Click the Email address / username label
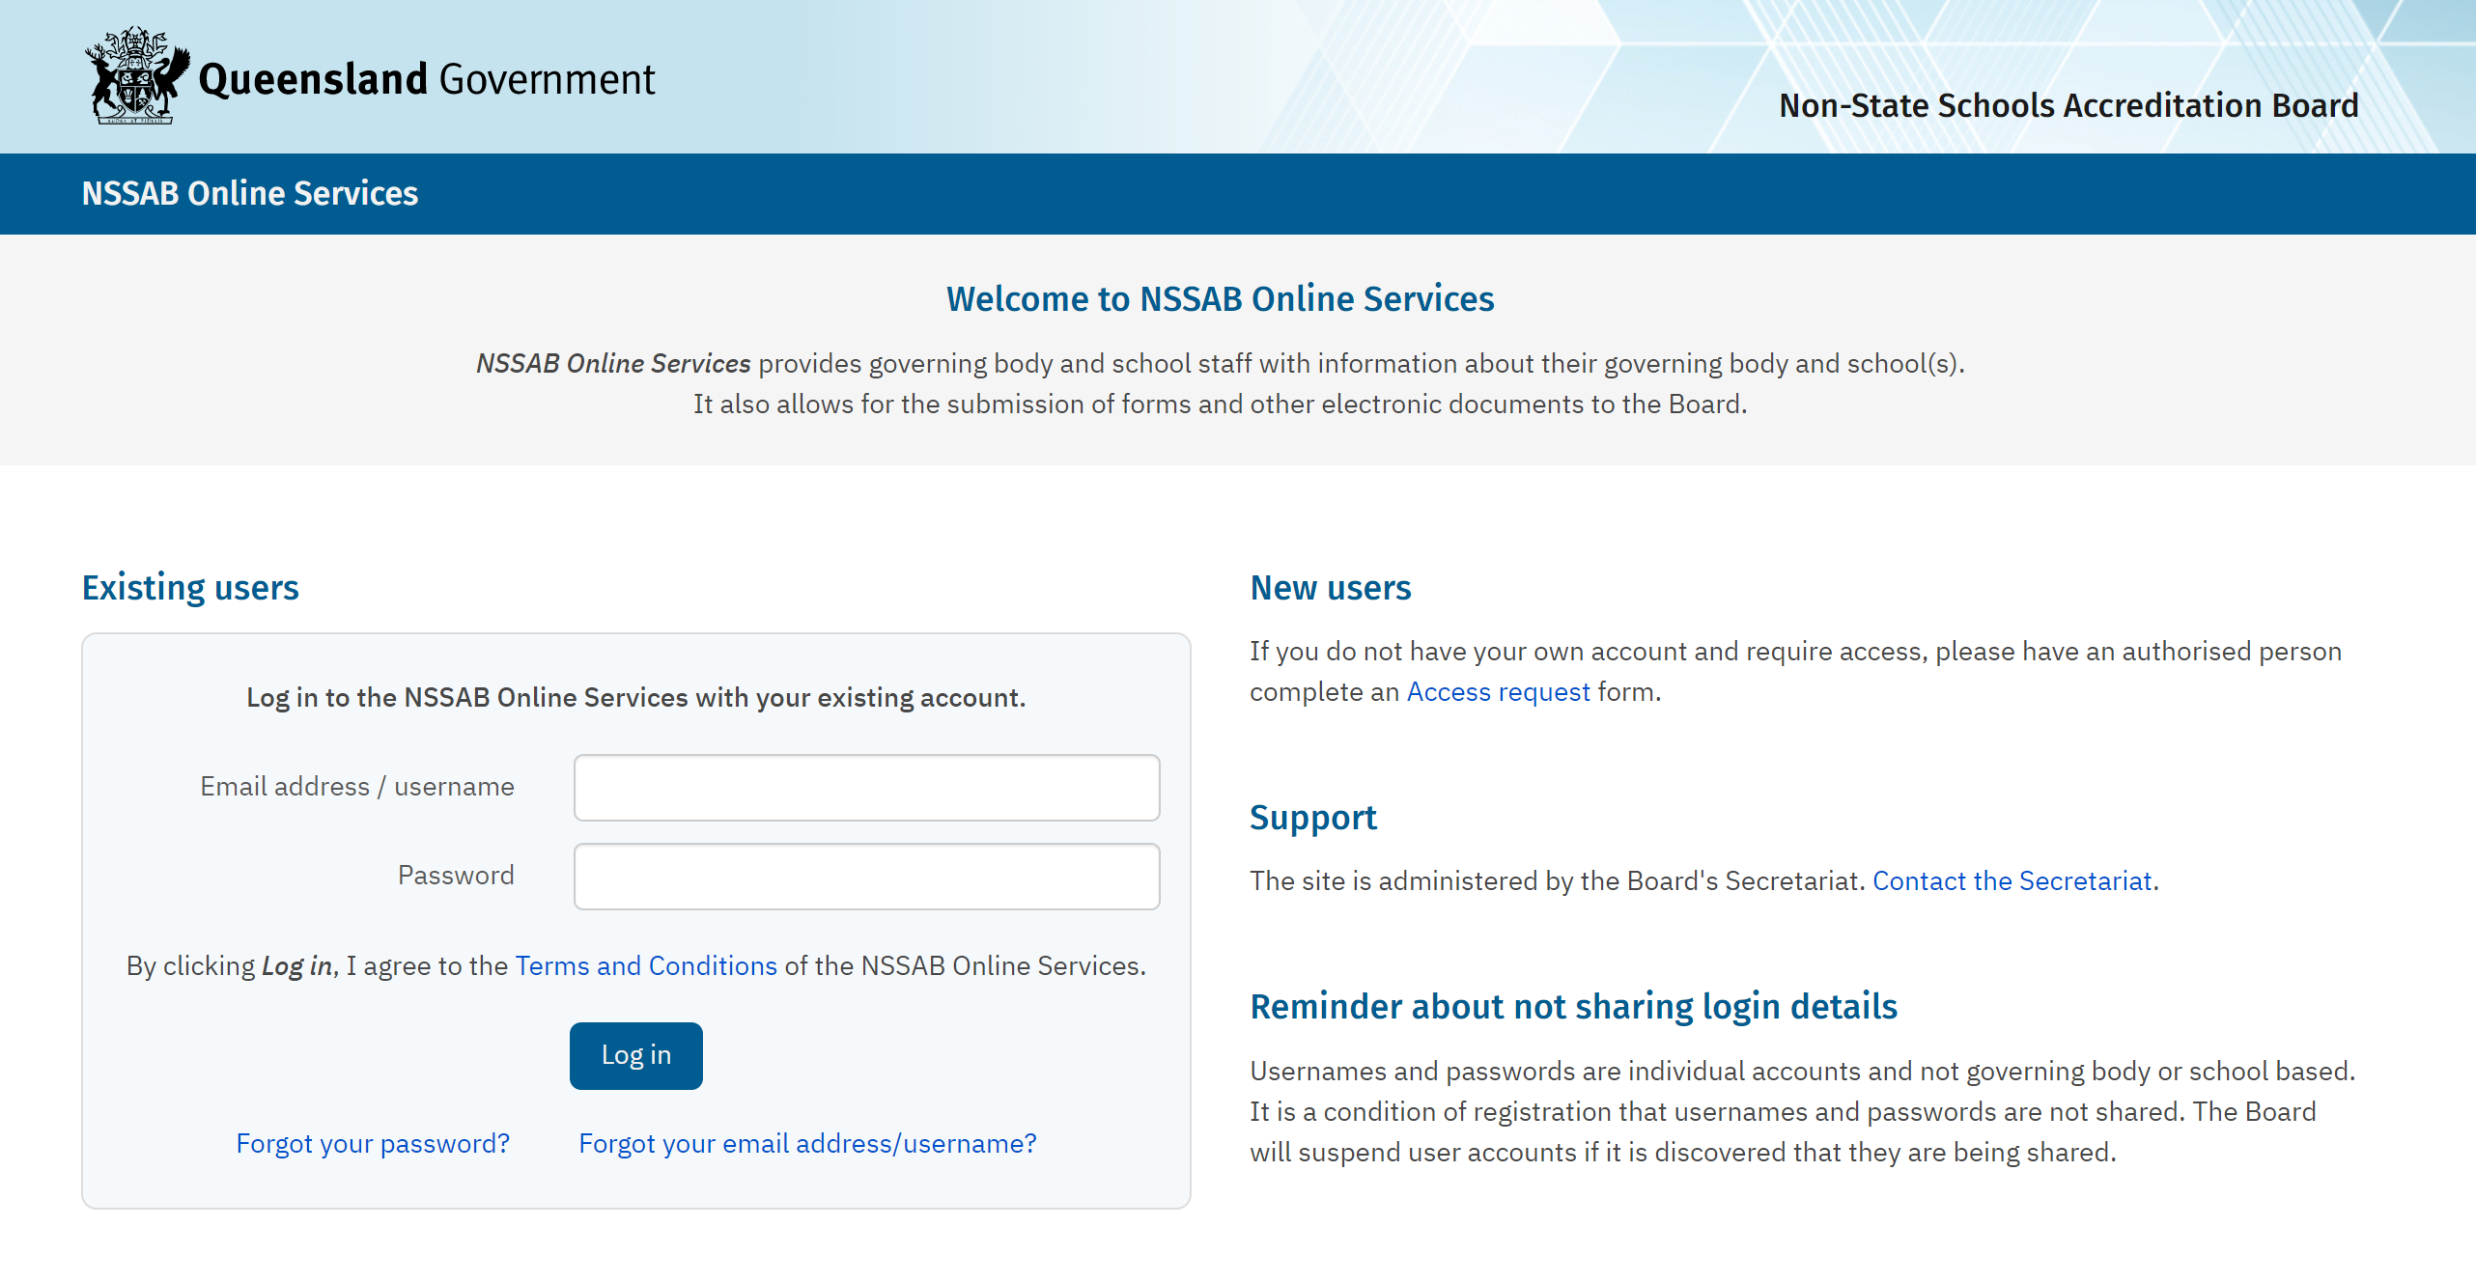This screenshot has height=1283, width=2476. 357,787
